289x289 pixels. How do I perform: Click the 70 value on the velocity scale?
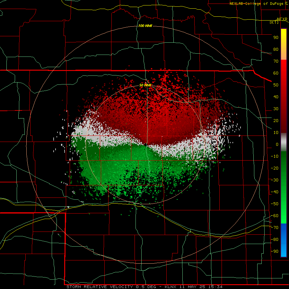(276, 61)
